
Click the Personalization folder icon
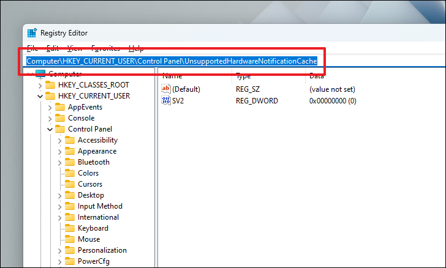(70, 250)
